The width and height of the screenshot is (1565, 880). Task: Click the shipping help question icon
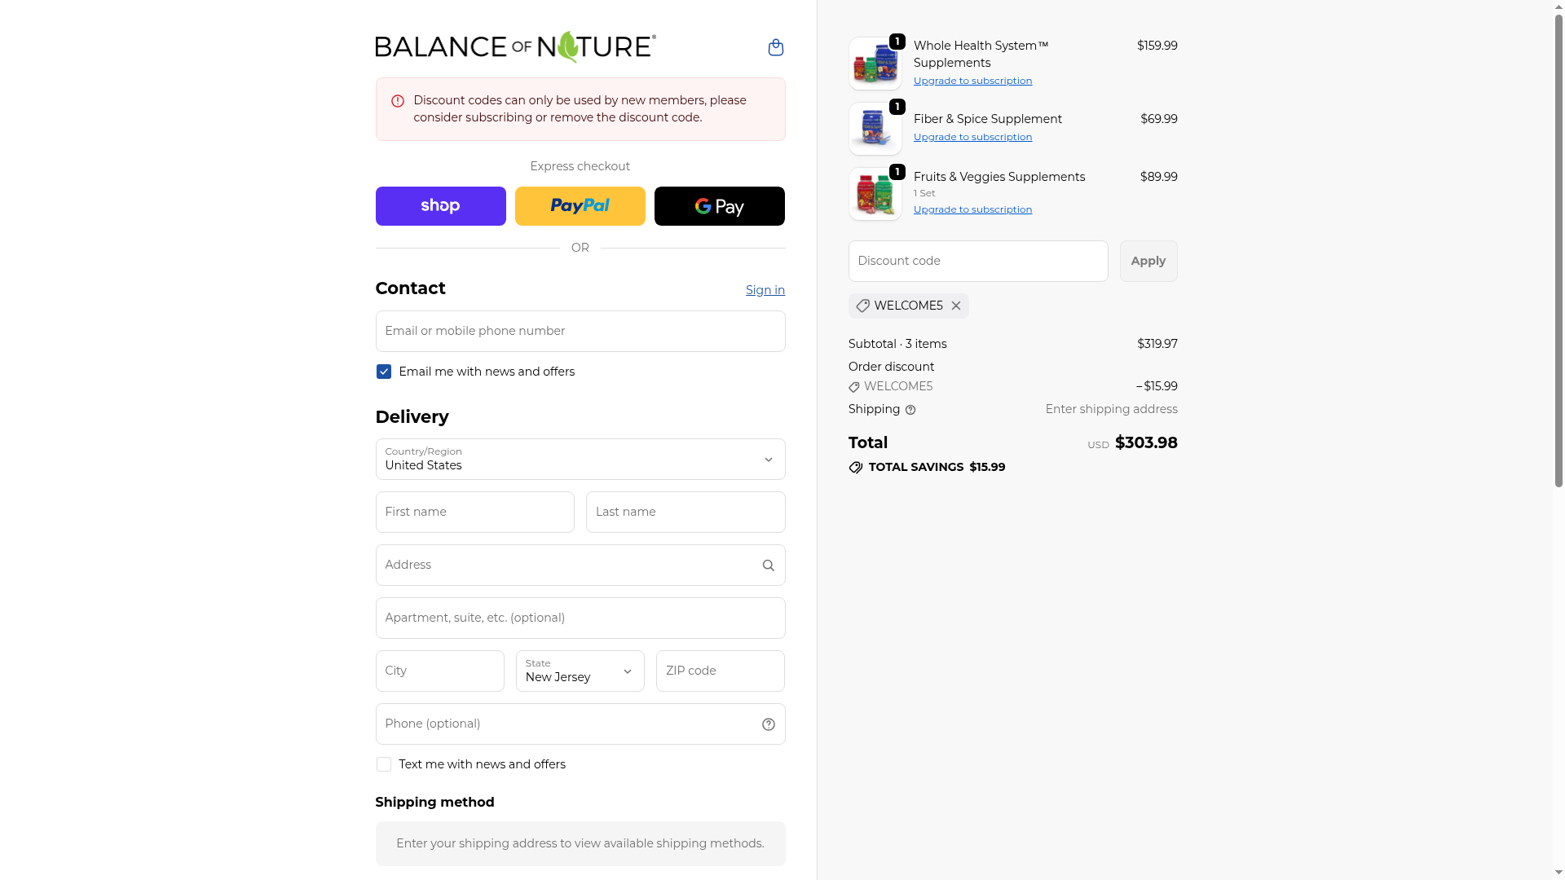click(910, 410)
